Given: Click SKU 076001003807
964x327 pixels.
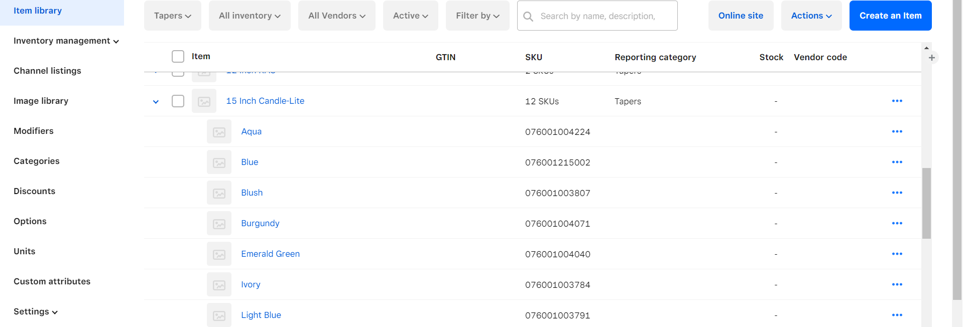Looking at the screenshot, I should tap(558, 193).
